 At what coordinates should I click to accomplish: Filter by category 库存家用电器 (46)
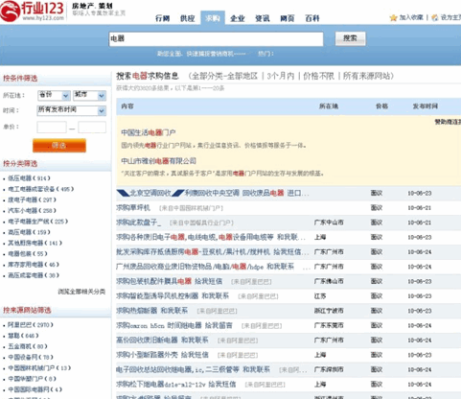click(x=34, y=265)
